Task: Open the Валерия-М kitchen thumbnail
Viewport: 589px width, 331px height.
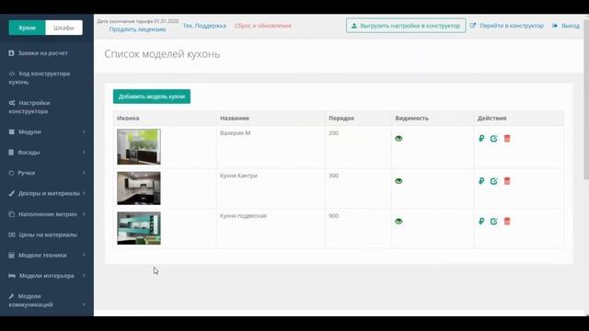Action: 139,147
